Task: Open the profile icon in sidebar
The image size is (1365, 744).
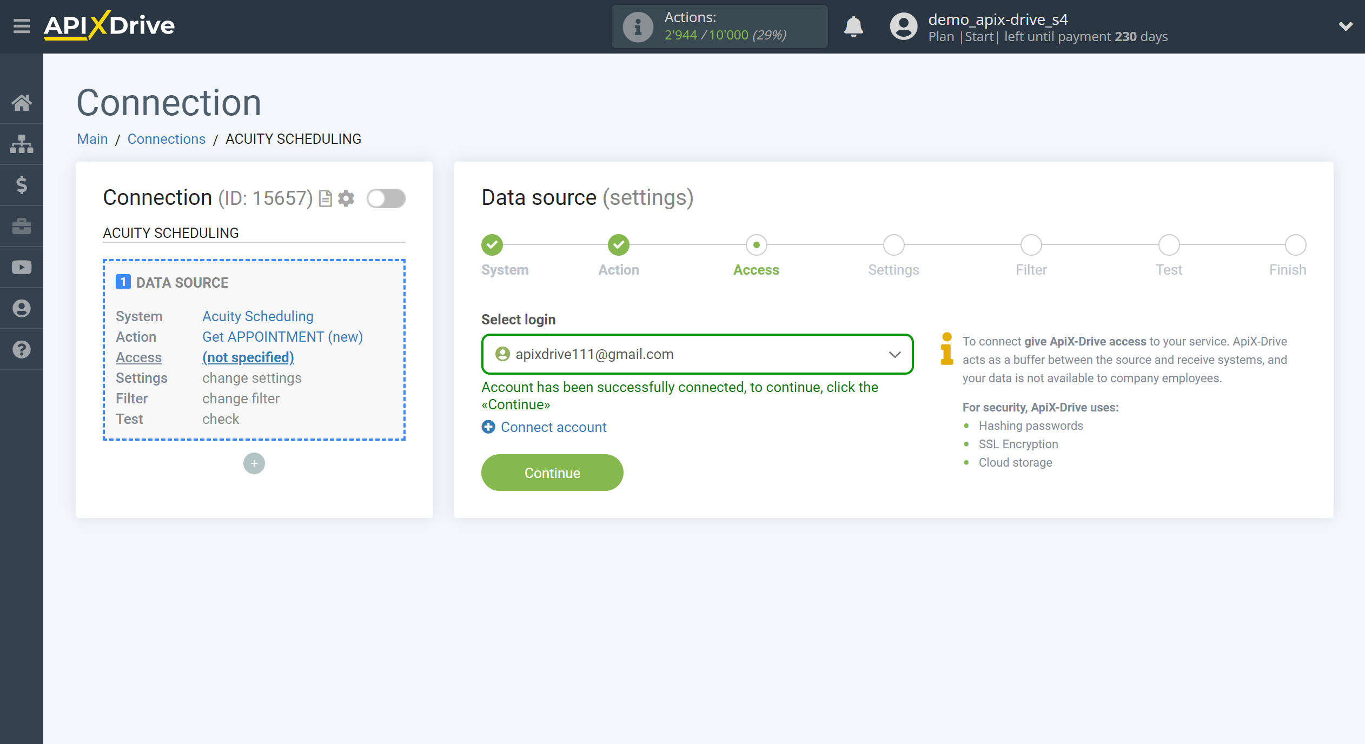Action: pyautogui.click(x=22, y=308)
